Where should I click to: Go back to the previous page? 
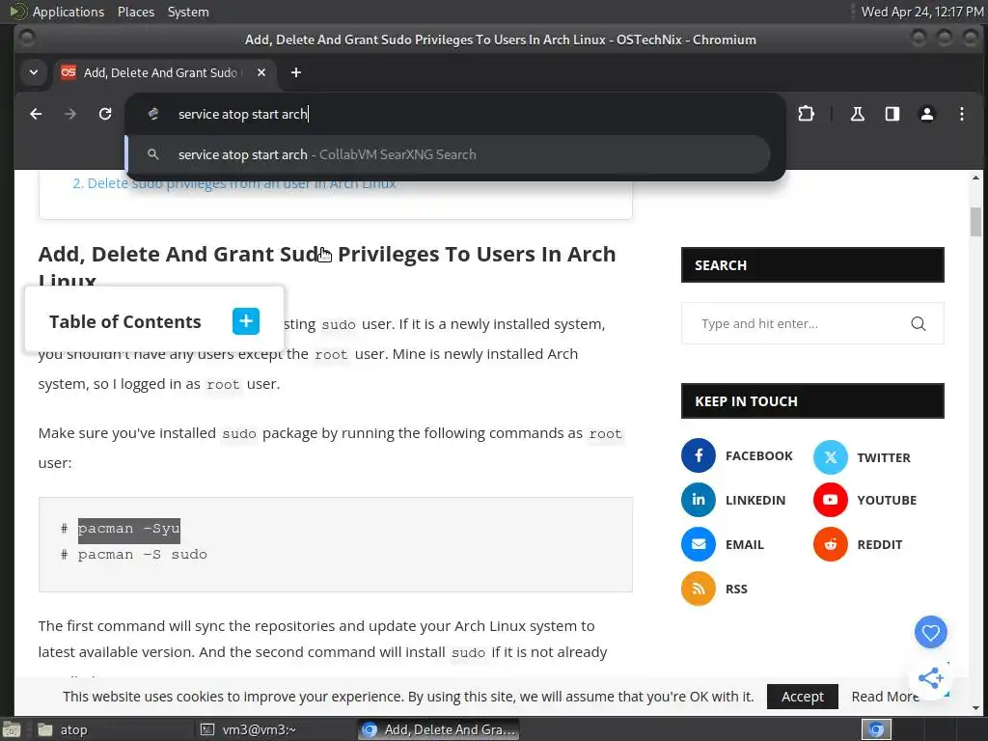[36, 114]
